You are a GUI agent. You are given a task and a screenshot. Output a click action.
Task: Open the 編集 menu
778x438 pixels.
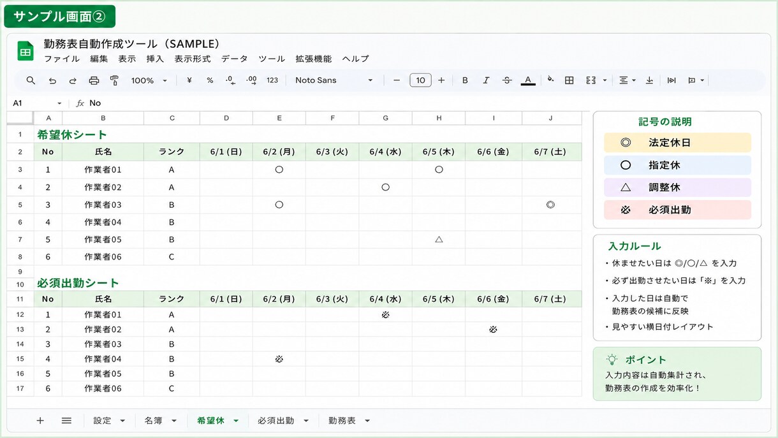99,59
